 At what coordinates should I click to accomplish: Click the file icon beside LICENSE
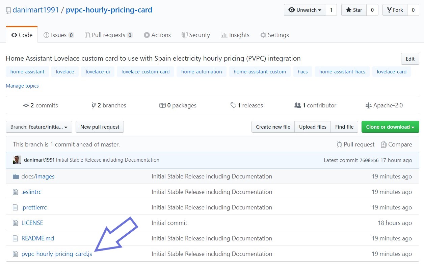coord(15,223)
